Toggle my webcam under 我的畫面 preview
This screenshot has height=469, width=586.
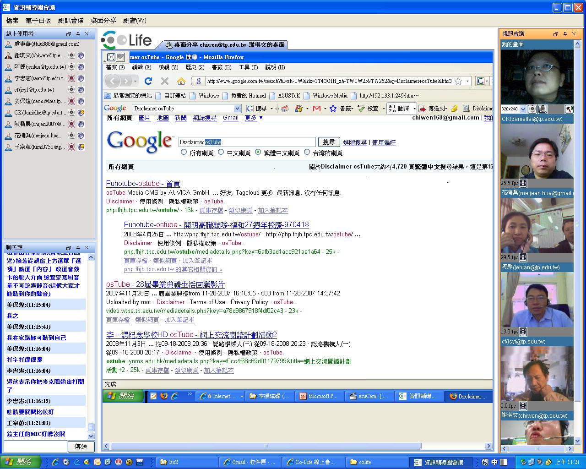click(532, 109)
